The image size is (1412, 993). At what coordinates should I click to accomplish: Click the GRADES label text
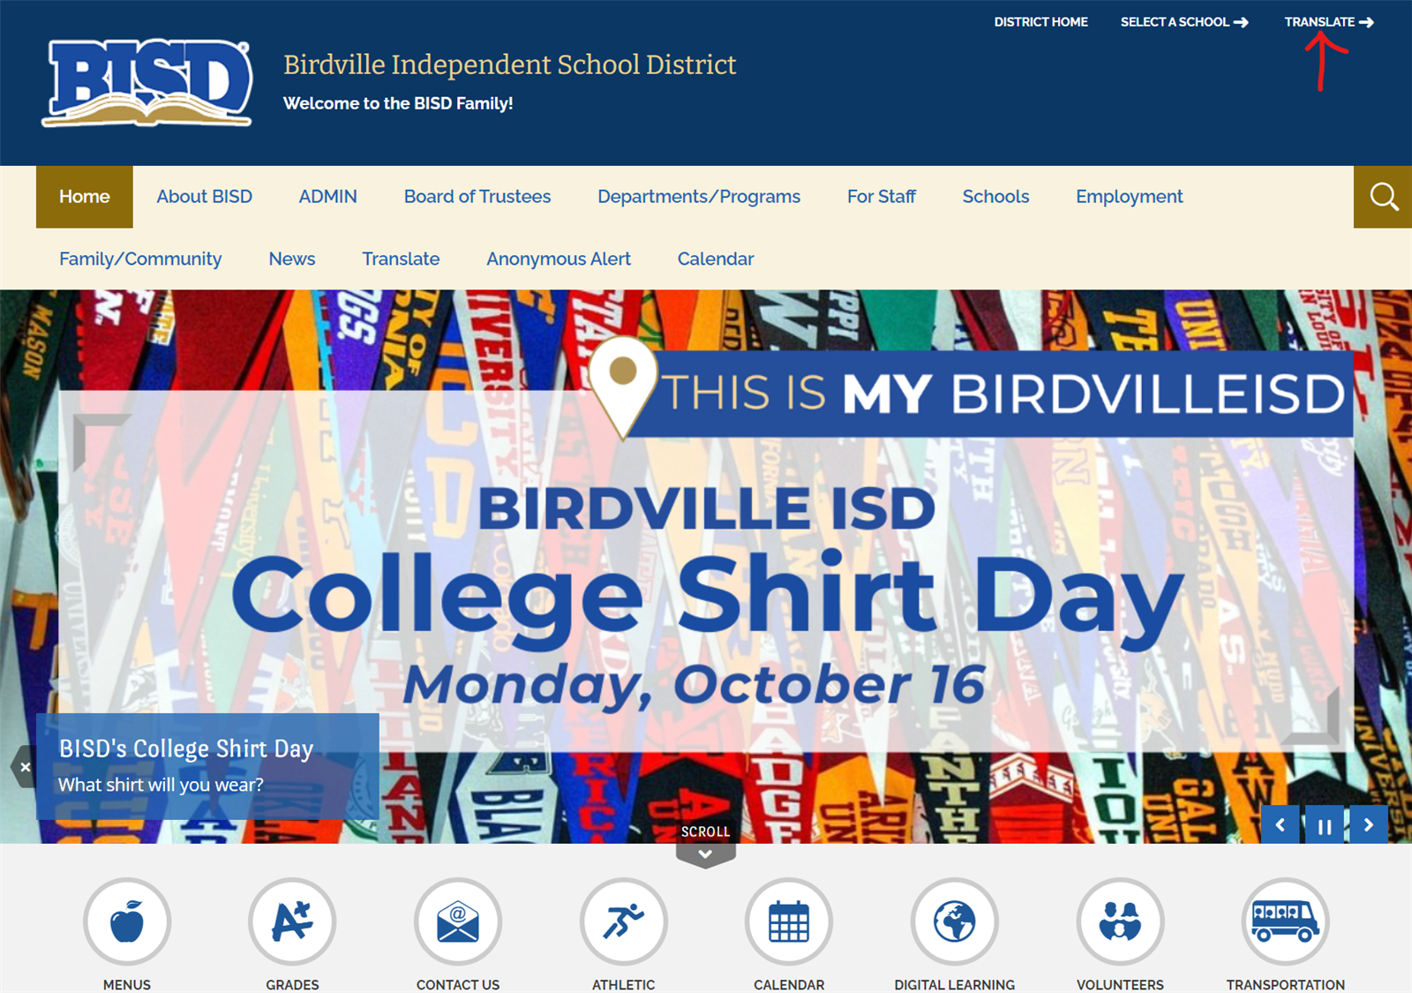tap(292, 984)
